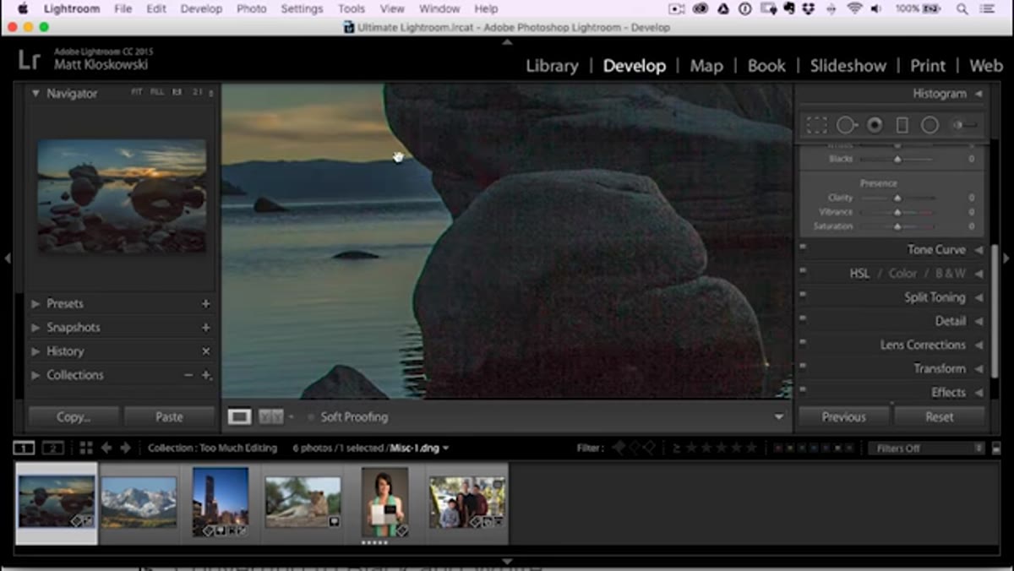
Task: Select the Radial Filter tool
Action: point(929,125)
